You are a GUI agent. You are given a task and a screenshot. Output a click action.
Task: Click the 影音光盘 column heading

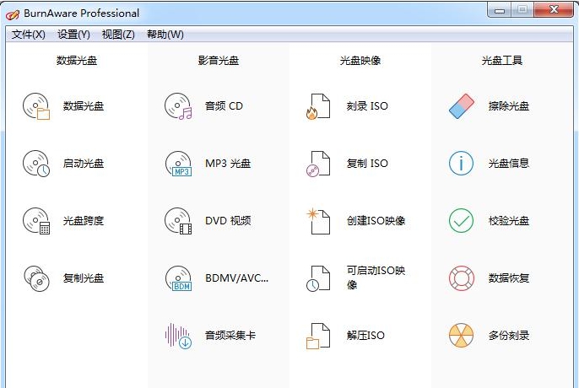(219, 61)
